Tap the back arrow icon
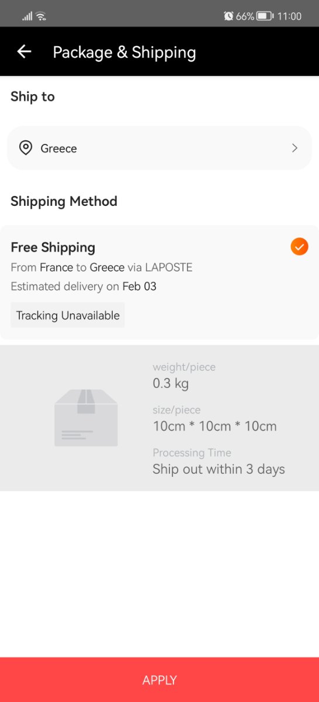This screenshot has height=702, width=319. pyautogui.click(x=24, y=51)
